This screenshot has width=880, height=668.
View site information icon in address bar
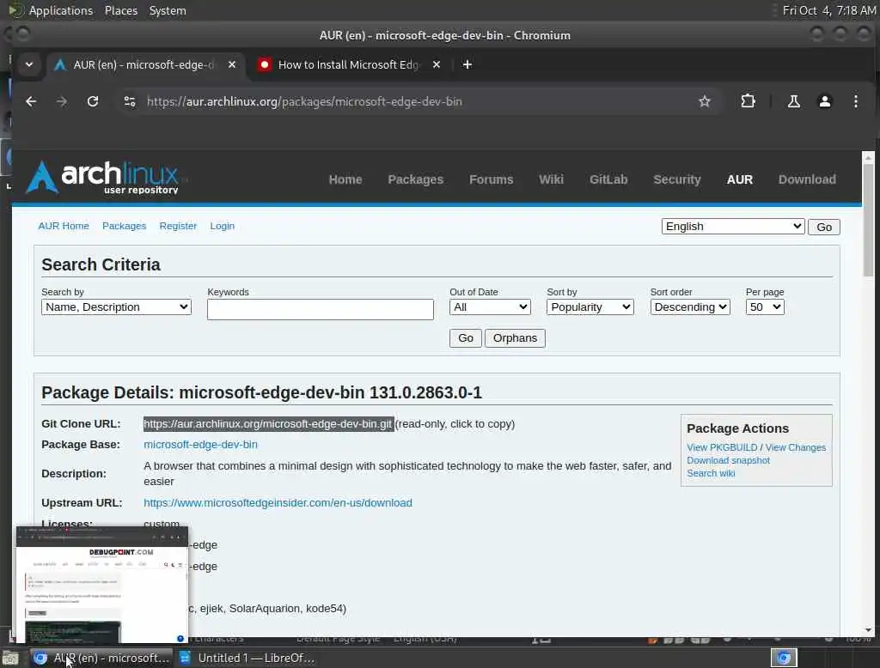pos(130,101)
